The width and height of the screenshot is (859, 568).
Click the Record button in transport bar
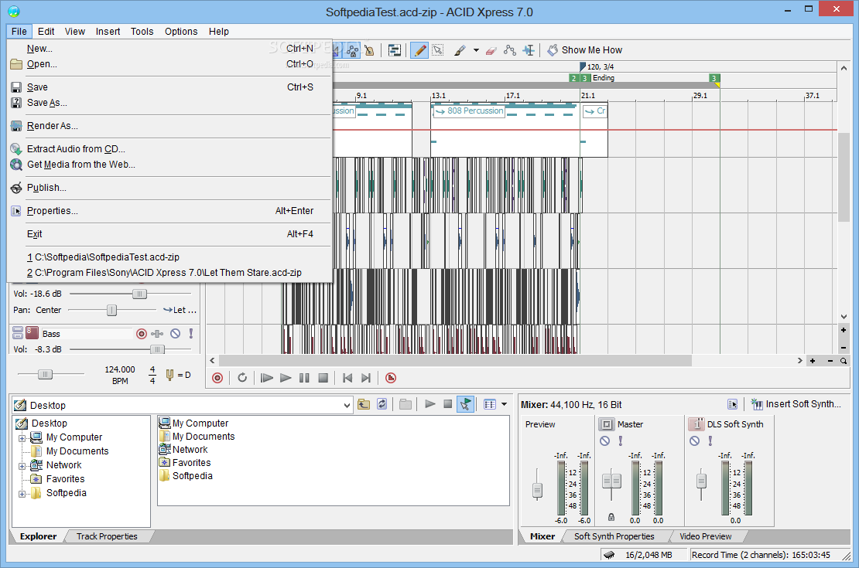[217, 378]
